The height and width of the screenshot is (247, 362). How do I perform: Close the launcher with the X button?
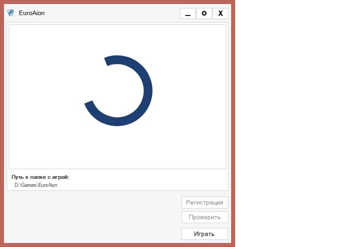220,13
